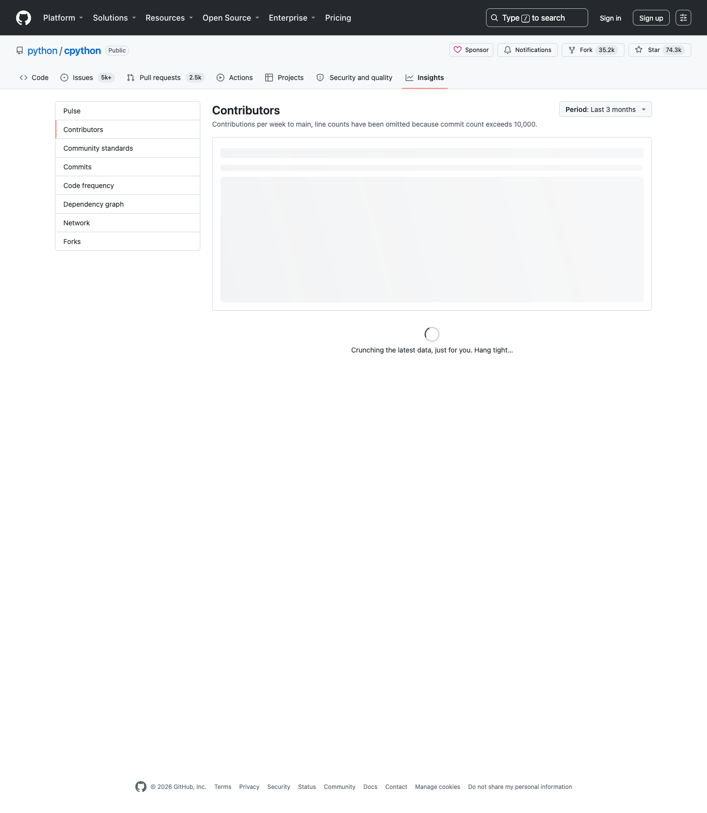Expand the Open Source menu

pos(231,18)
